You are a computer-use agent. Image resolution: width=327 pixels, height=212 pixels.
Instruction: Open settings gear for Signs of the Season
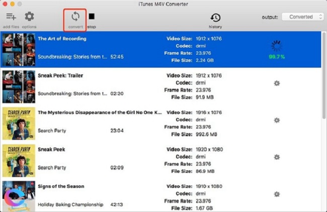pyautogui.click(x=277, y=194)
